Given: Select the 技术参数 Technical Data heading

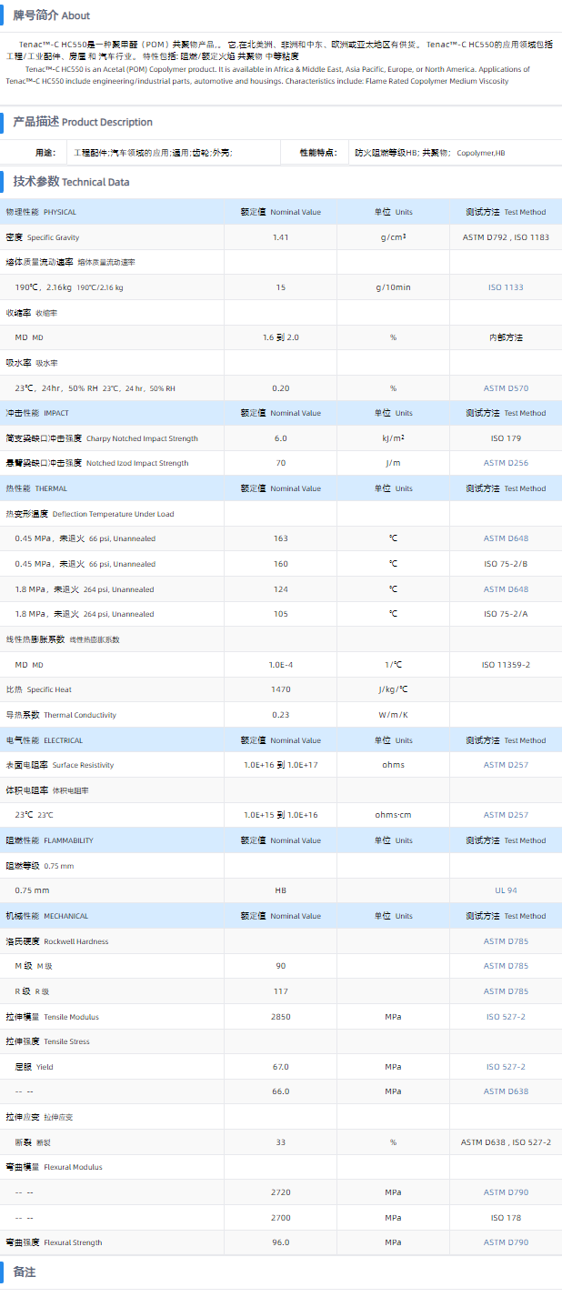Looking at the screenshot, I should (x=71, y=182).
